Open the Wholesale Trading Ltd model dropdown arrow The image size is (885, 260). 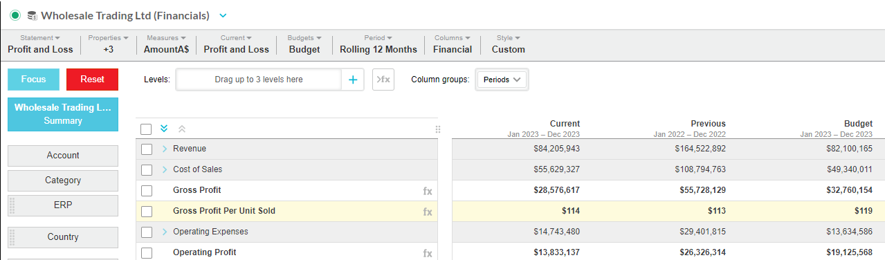click(x=222, y=15)
